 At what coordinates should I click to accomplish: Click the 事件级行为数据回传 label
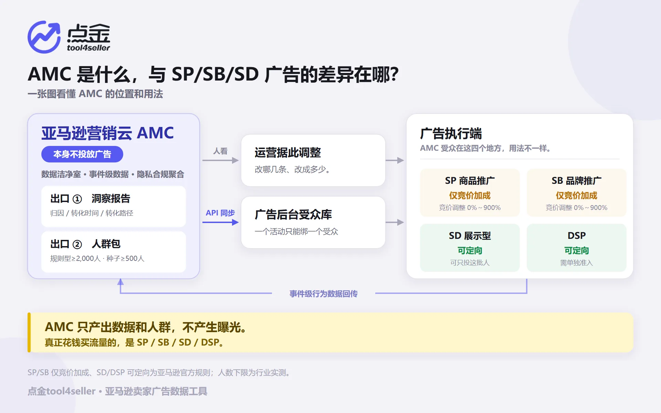[x=324, y=294]
